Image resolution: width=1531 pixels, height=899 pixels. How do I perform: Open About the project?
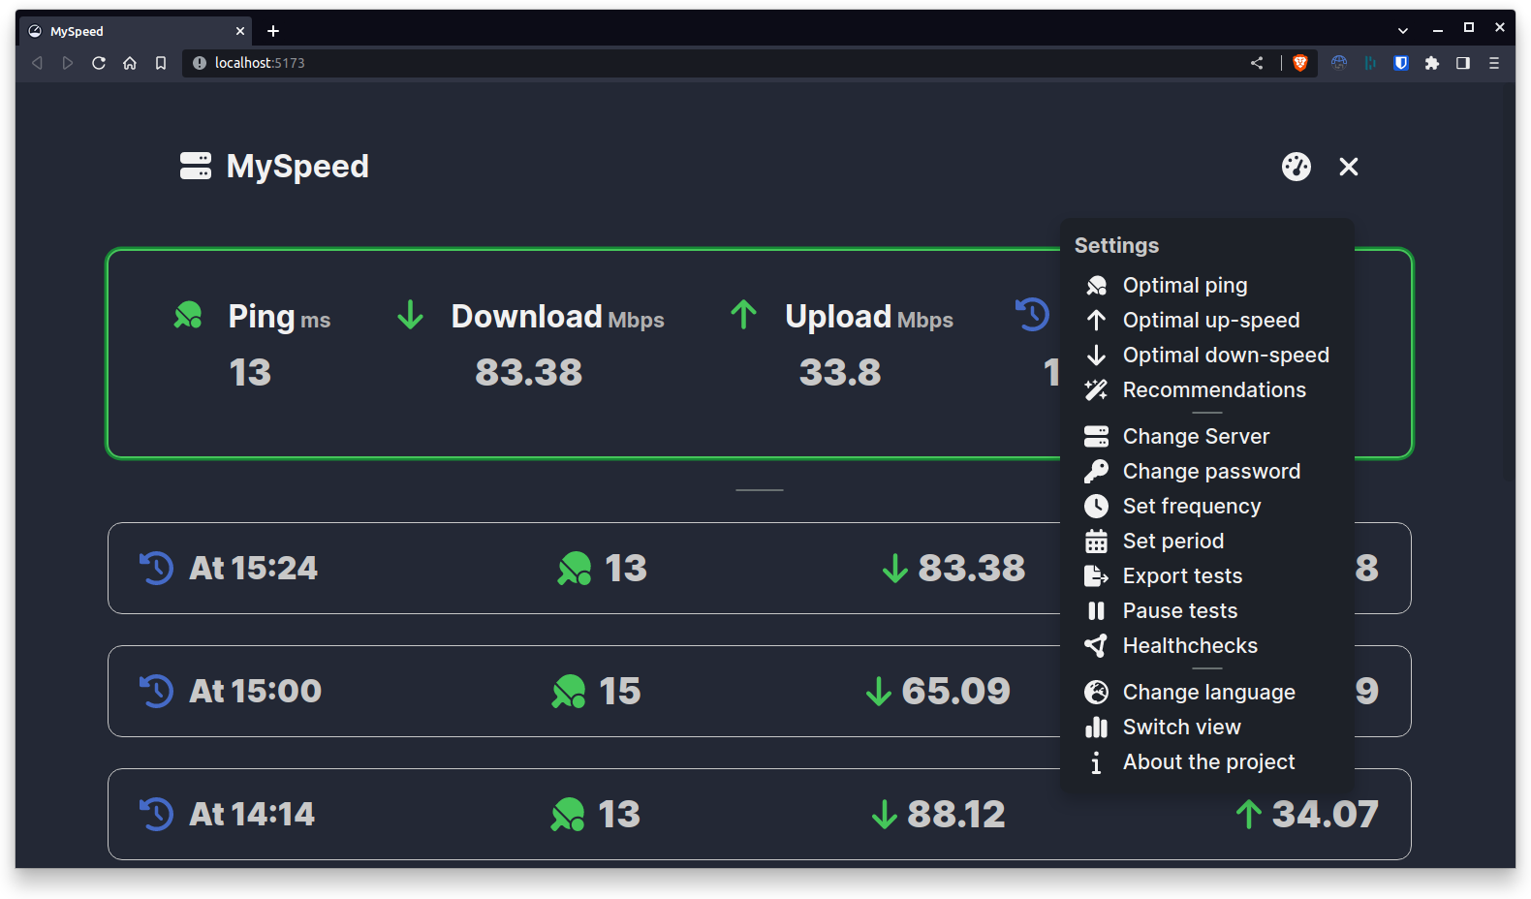1208,762
